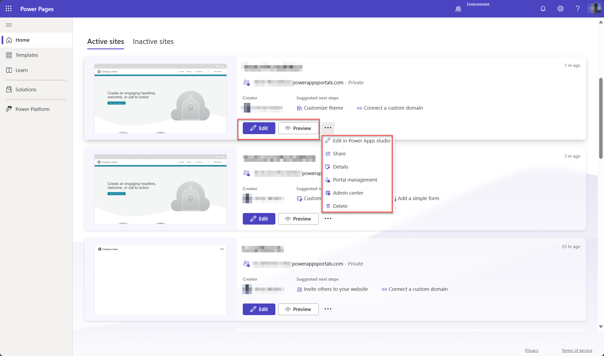Expand the waffle app launcher menu
604x356 pixels.
pyautogui.click(x=8, y=8)
